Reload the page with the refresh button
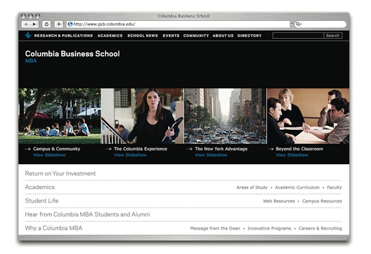 coord(46,24)
